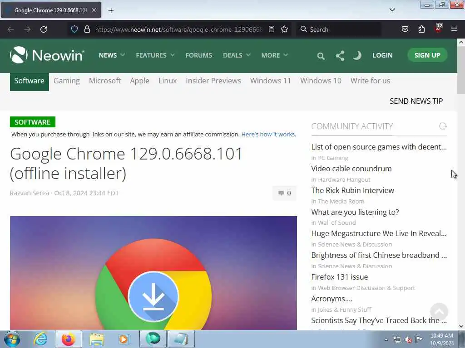Open the Here's how it works link
Viewport: 465px width, 348px height.
(x=268, y=134)
